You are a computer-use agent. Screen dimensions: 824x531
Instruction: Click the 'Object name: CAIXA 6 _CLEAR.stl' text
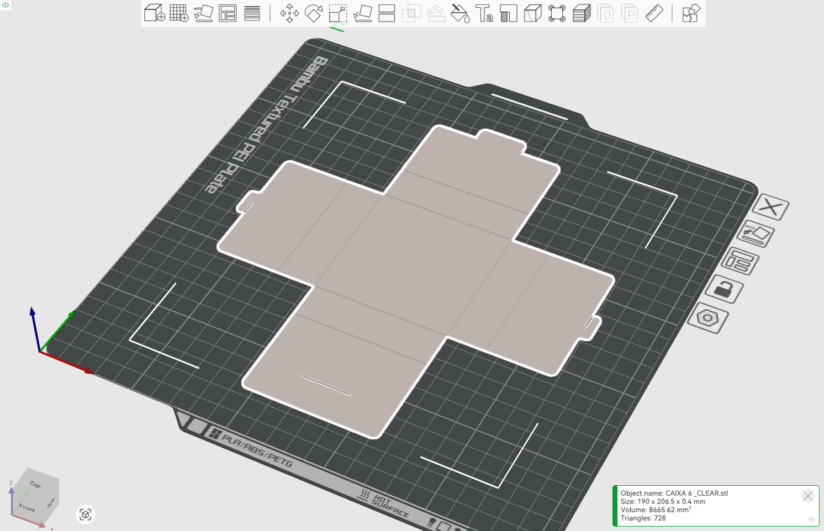674,493
